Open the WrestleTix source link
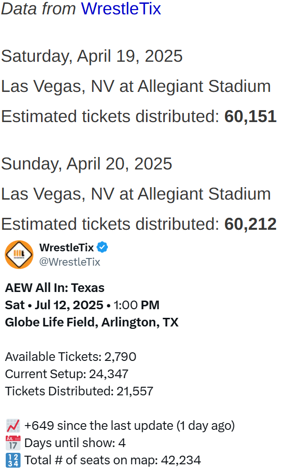Viewport: 285px width, 471px height. [121, 9]
